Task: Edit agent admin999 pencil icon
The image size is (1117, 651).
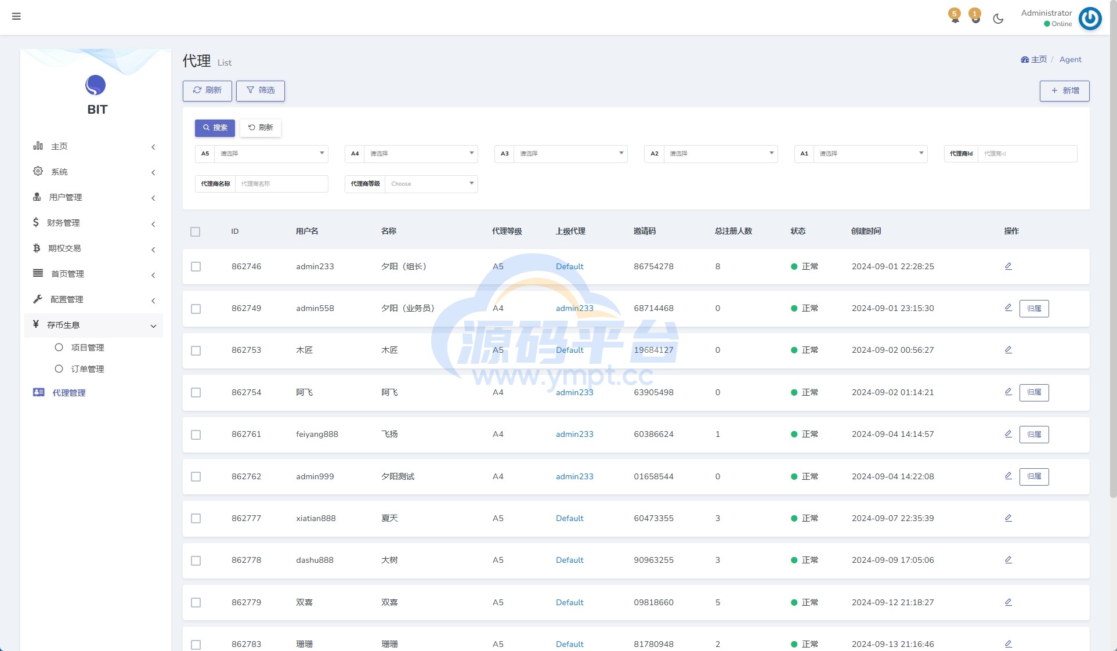Action: 1008,476
